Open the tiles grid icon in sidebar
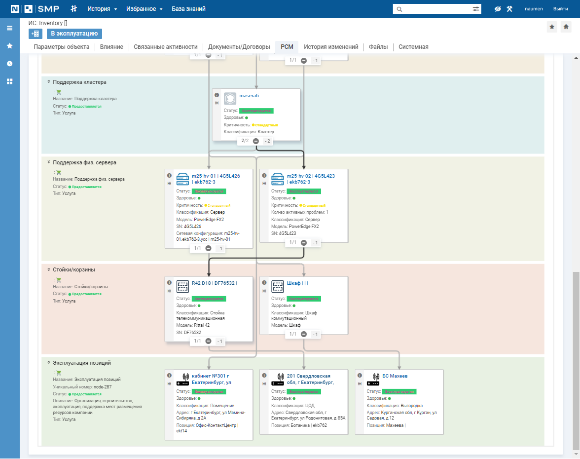 [10, 81]
